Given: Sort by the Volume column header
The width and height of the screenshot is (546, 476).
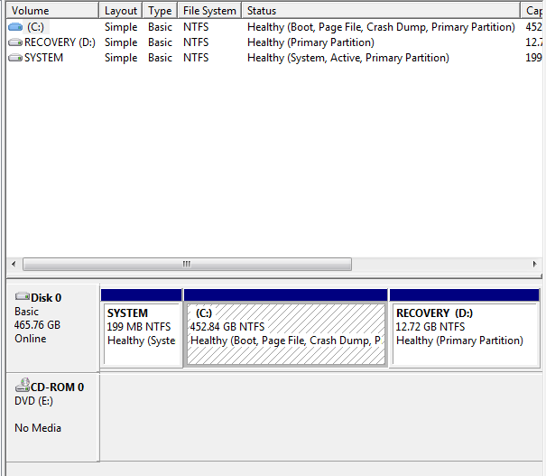Looking at the screenshot, I should [52, 11].
